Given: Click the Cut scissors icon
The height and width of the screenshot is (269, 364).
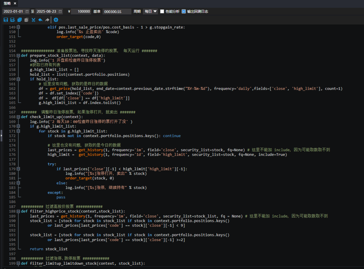Looking at the screenshot, I should (33, 20).
